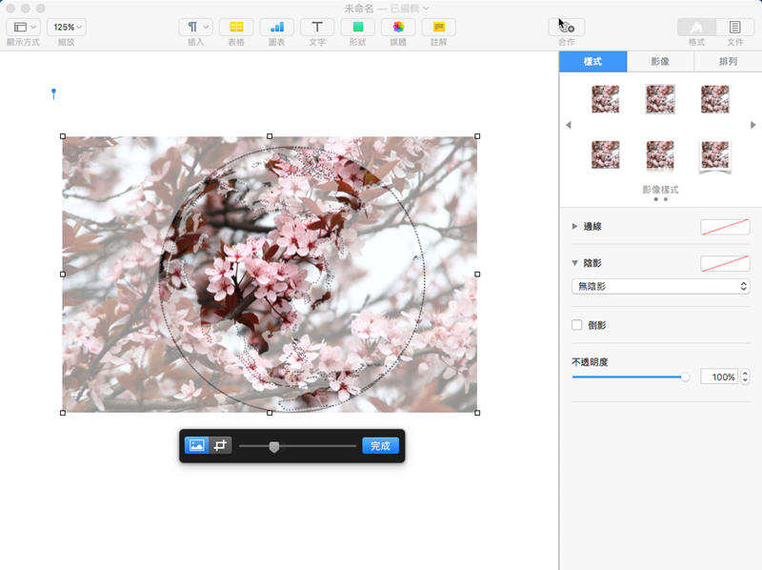This screenshot has width=762, height=570.
Task: Switch to the 影像 (Image) tab
Action: point(660,62)
